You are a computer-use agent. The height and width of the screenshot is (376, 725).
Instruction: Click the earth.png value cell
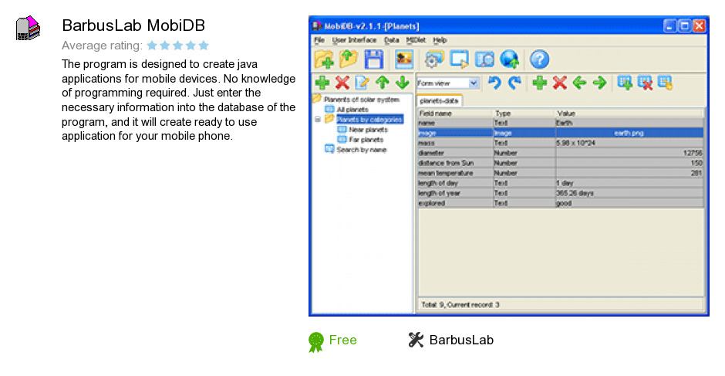point(629,133)
